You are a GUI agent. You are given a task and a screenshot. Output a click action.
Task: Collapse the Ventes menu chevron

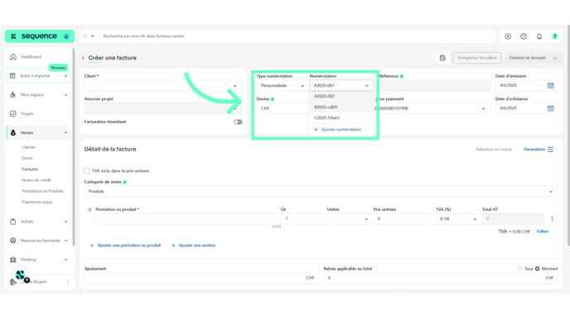click(65, 133)
